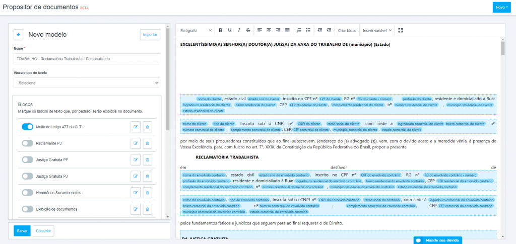Click the Cancelar button
Screen dimensions: 516x244
tap(43, 231)
